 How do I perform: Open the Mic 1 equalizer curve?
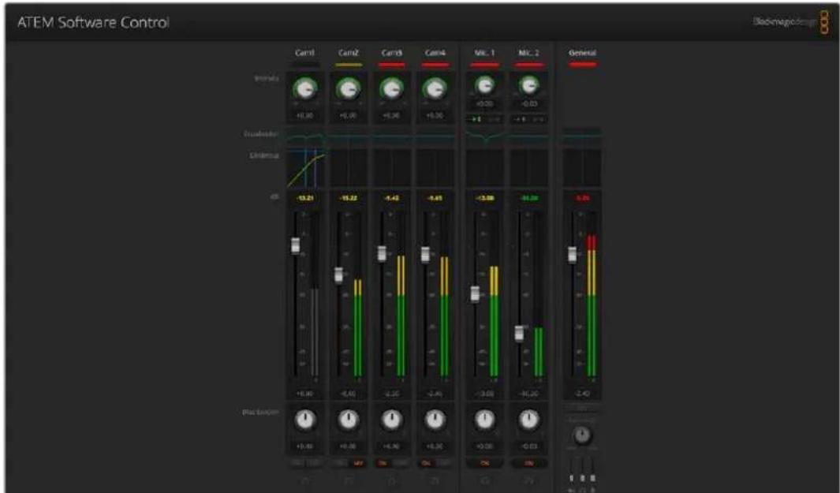click(485, 137)
